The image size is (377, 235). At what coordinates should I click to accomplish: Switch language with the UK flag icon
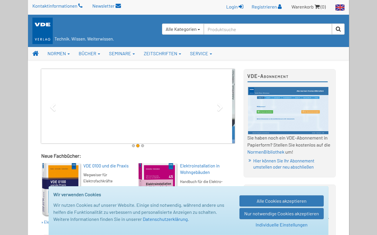tap(340, 7)
